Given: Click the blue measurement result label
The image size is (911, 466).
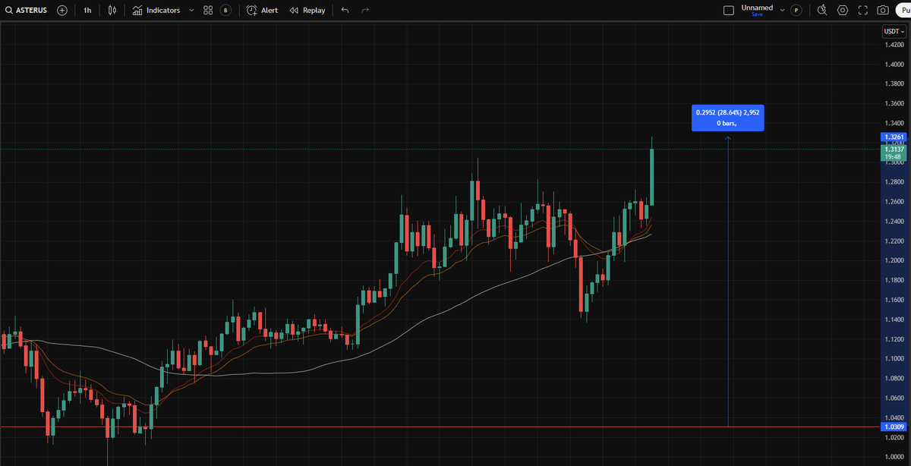Looking at the screenshot, I should pos(727,118).
